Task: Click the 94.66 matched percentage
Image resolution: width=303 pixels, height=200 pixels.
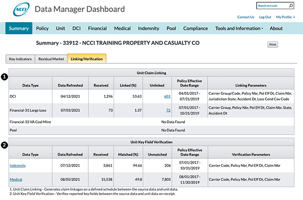Action: (x=137, y=165)
